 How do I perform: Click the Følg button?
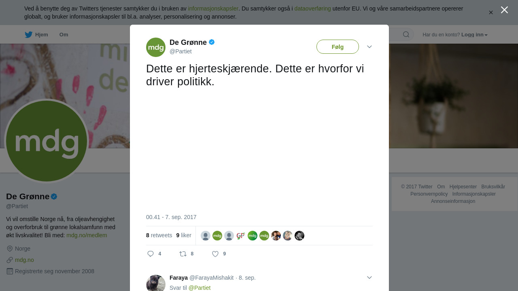pyautogui.click(x=338, y=47)
